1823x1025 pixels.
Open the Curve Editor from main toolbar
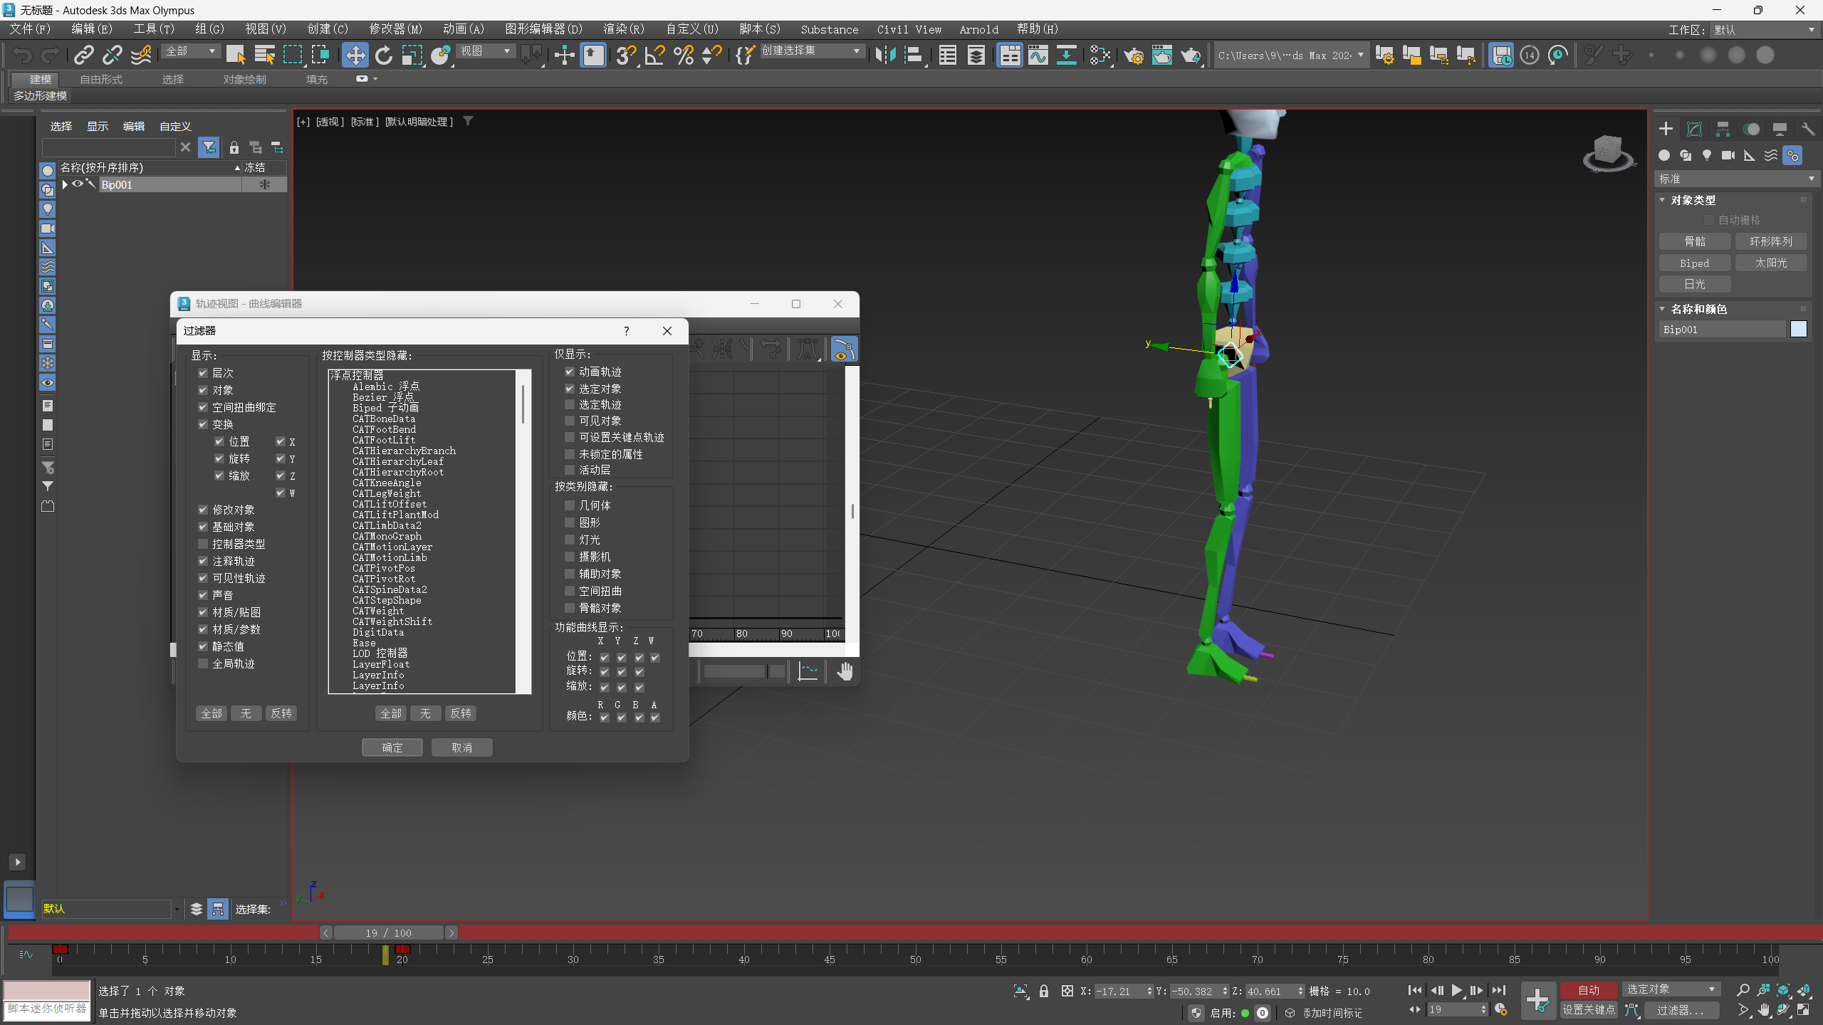click(x=1038, y=55)
